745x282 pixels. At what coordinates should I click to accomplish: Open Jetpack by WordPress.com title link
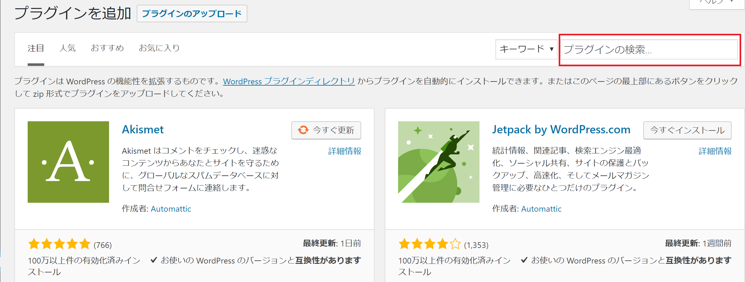coord(561,130)
